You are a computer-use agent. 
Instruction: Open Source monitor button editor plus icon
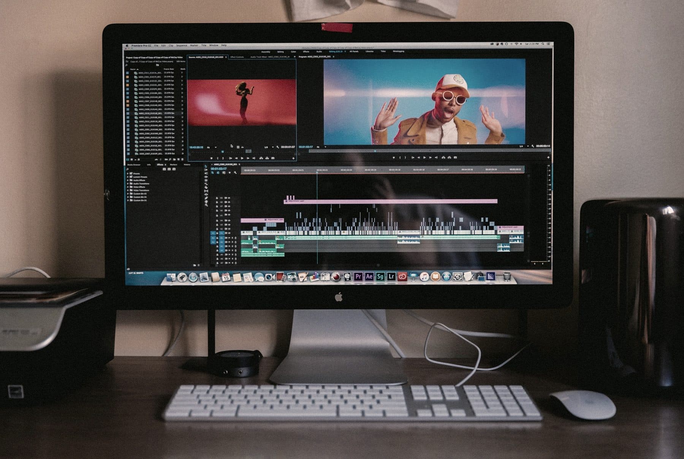tap(293, 158)
